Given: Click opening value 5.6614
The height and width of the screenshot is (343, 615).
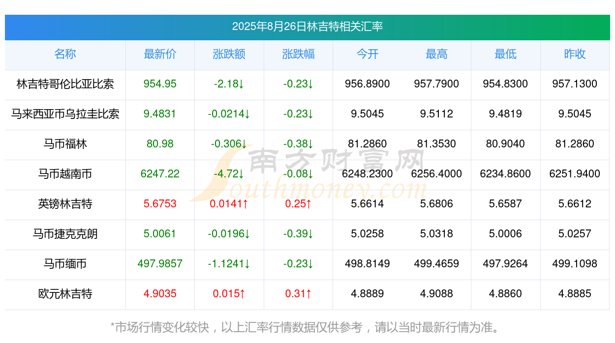Looking at the screenshot, I should [x=368, y=204].
